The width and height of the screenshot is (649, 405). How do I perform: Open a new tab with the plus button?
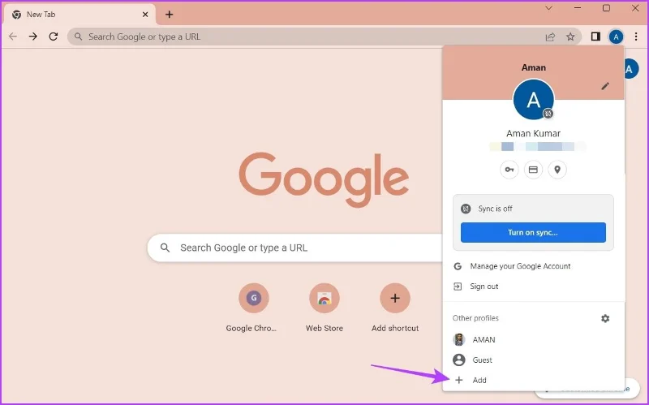click(x=170, y=15)
